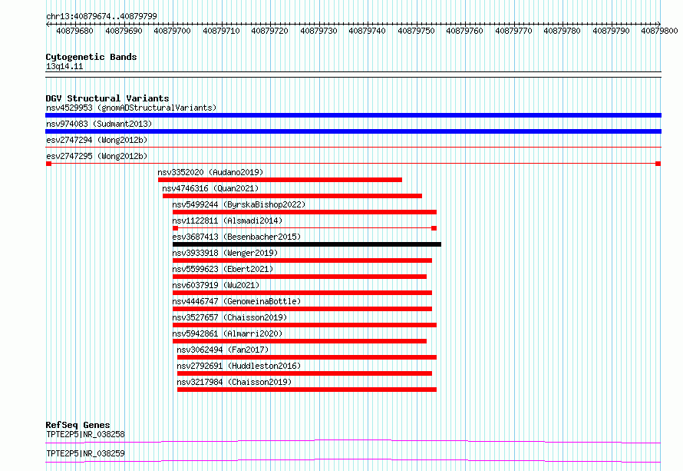Click the Cytogenetic Bands track title
683x471 pixels.
91,57
